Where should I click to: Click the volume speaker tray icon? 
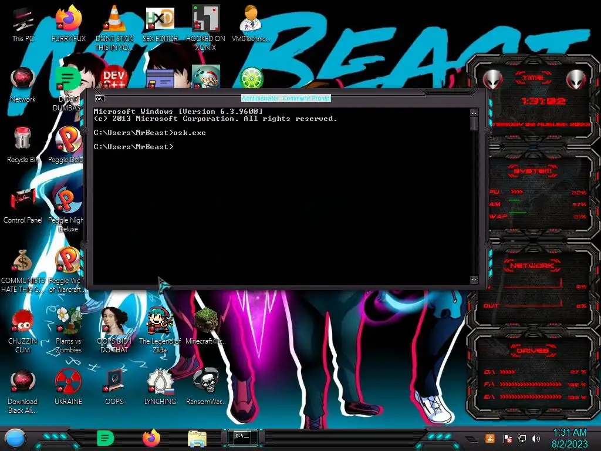click(536, 438)
